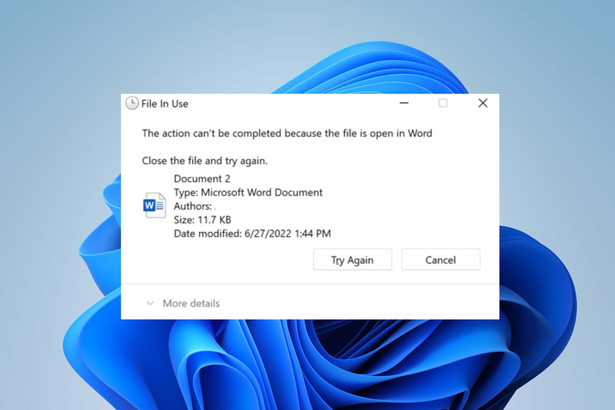This screenshot has width=615, height=410.
Task: Click the minimize icon on the dialog
Action: (x=404, y=103)
